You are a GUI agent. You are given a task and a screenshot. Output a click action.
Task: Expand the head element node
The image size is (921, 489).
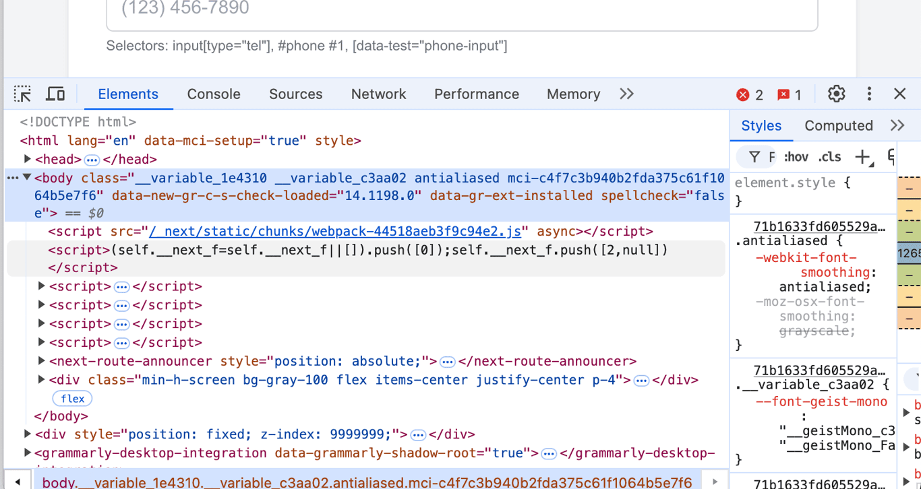point(28,159)
